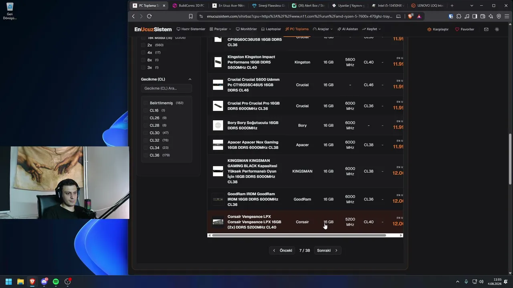This screenshot has height=288, width=513.
Task: Click inside the Gecikme (CL) search field
Action: (166, 88)
